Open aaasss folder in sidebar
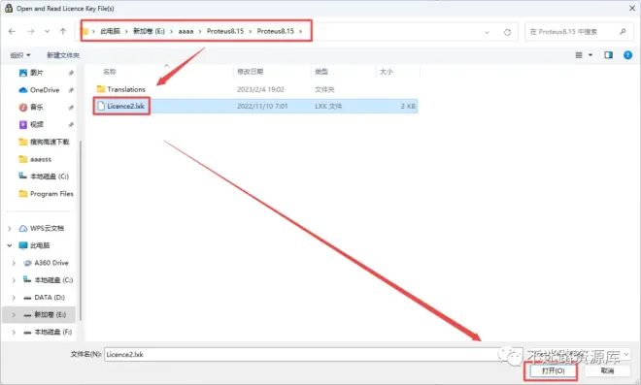 point(41,159)
